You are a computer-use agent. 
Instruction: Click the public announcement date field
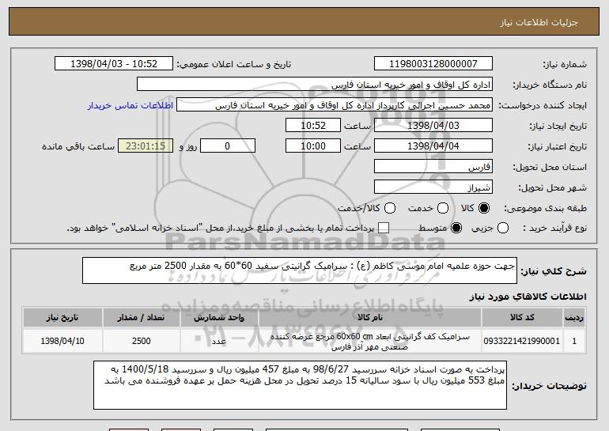click(x=114, y=64)
